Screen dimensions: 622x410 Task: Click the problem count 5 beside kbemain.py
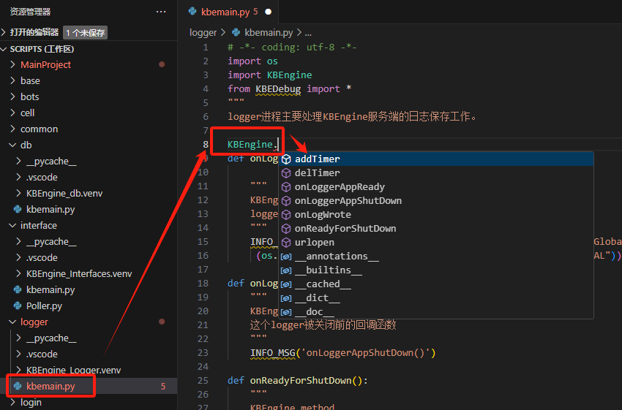pyautogui.click(x=163, y=386)
